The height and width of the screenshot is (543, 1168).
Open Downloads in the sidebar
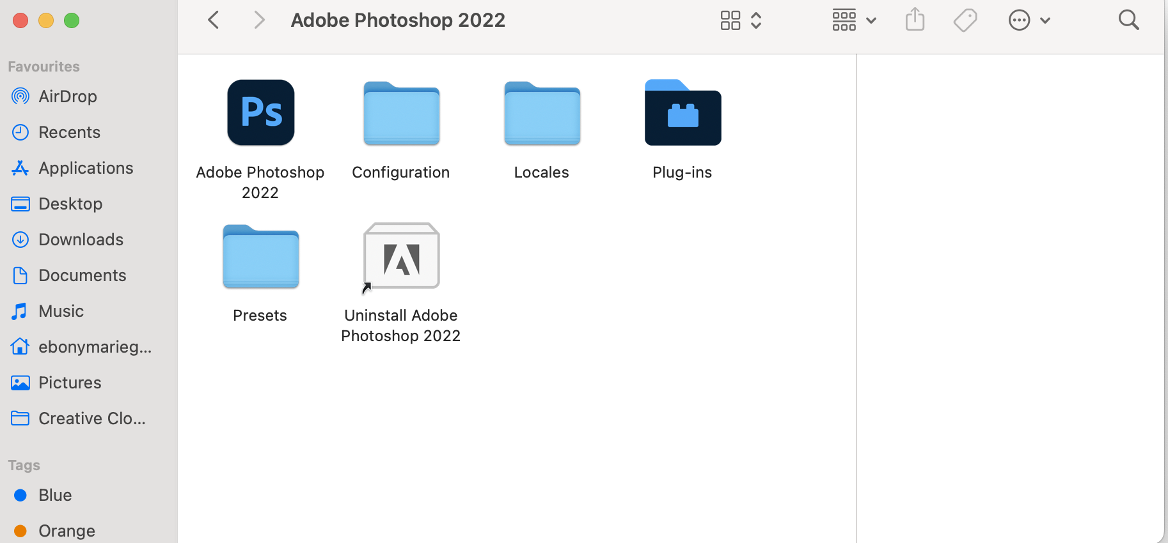coord(88,240)
